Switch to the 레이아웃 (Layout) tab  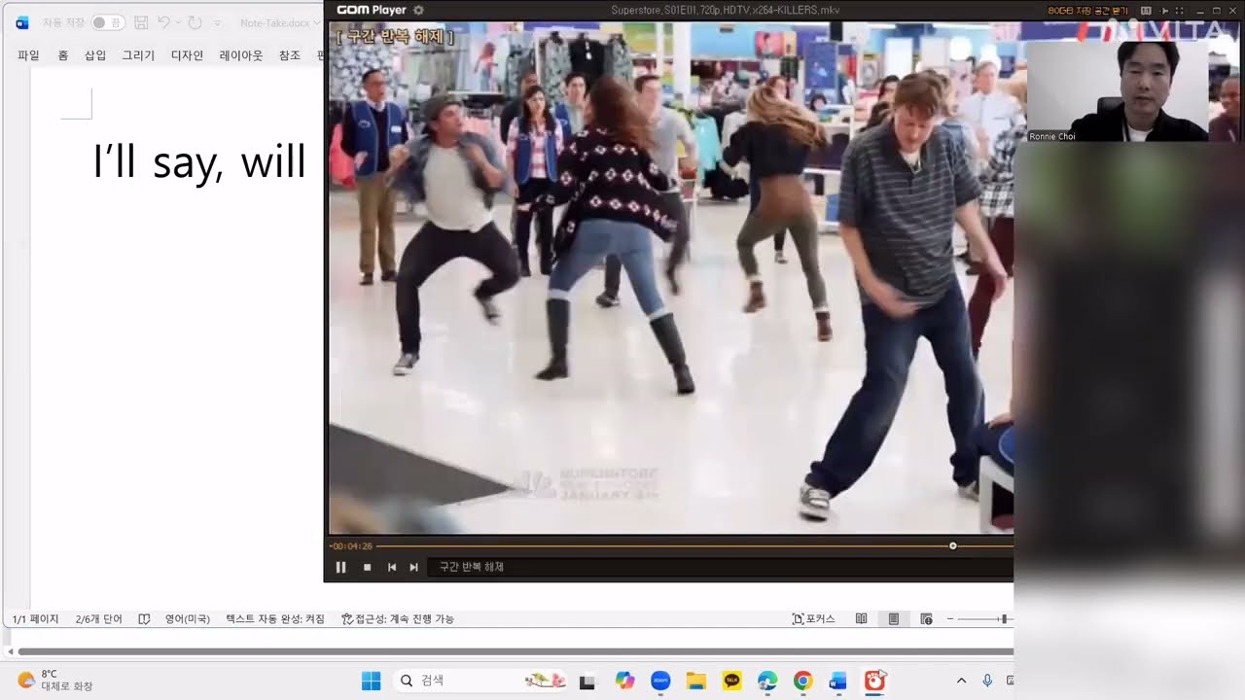pyautogui.click(x=241, y=55)
